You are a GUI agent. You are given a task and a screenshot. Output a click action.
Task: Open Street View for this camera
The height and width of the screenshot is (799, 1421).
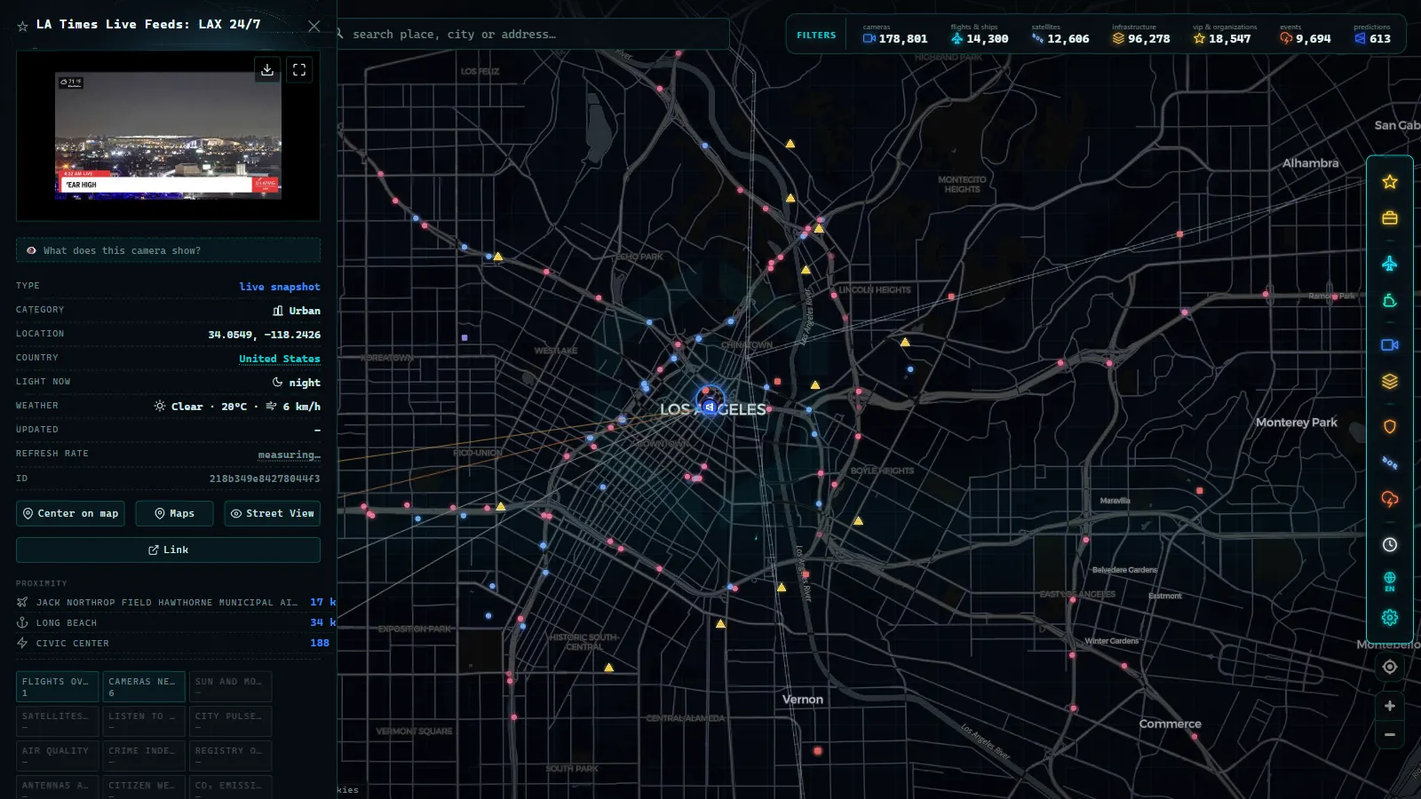[272, 514]
